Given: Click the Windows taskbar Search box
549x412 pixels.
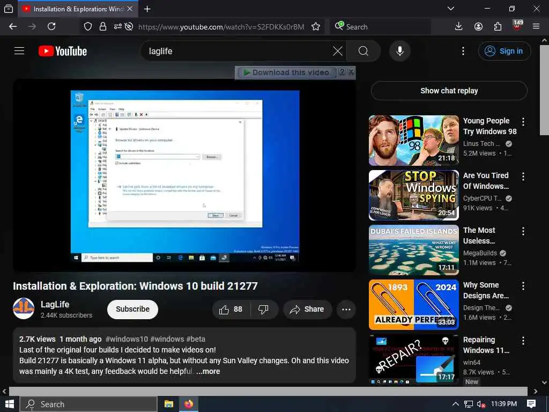Looking at the screenshot, I should 88,404.
